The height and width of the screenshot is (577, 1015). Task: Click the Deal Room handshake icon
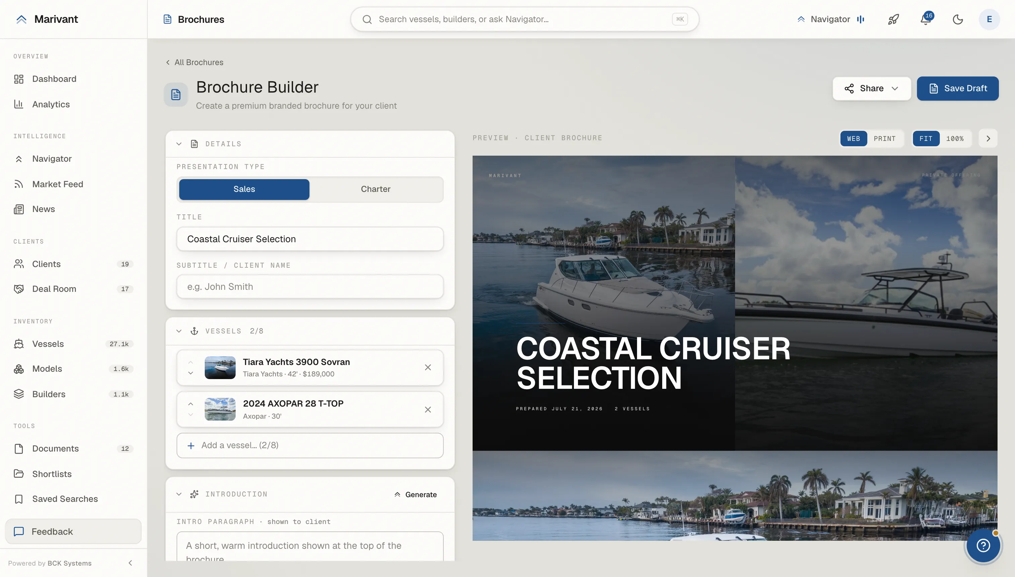point(19,289)
